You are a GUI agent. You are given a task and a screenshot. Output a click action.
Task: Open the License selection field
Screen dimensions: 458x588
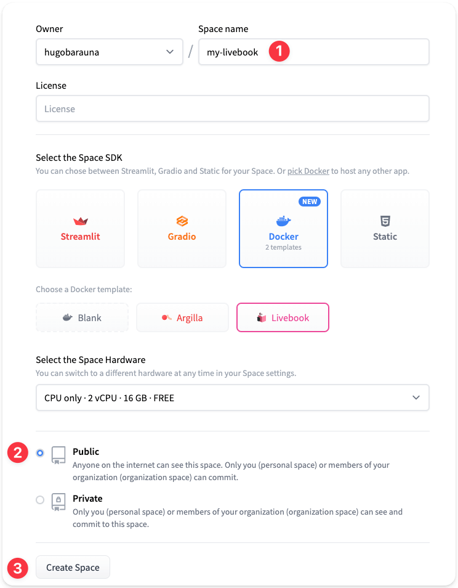pyautogui.click(x=232, y=109)
